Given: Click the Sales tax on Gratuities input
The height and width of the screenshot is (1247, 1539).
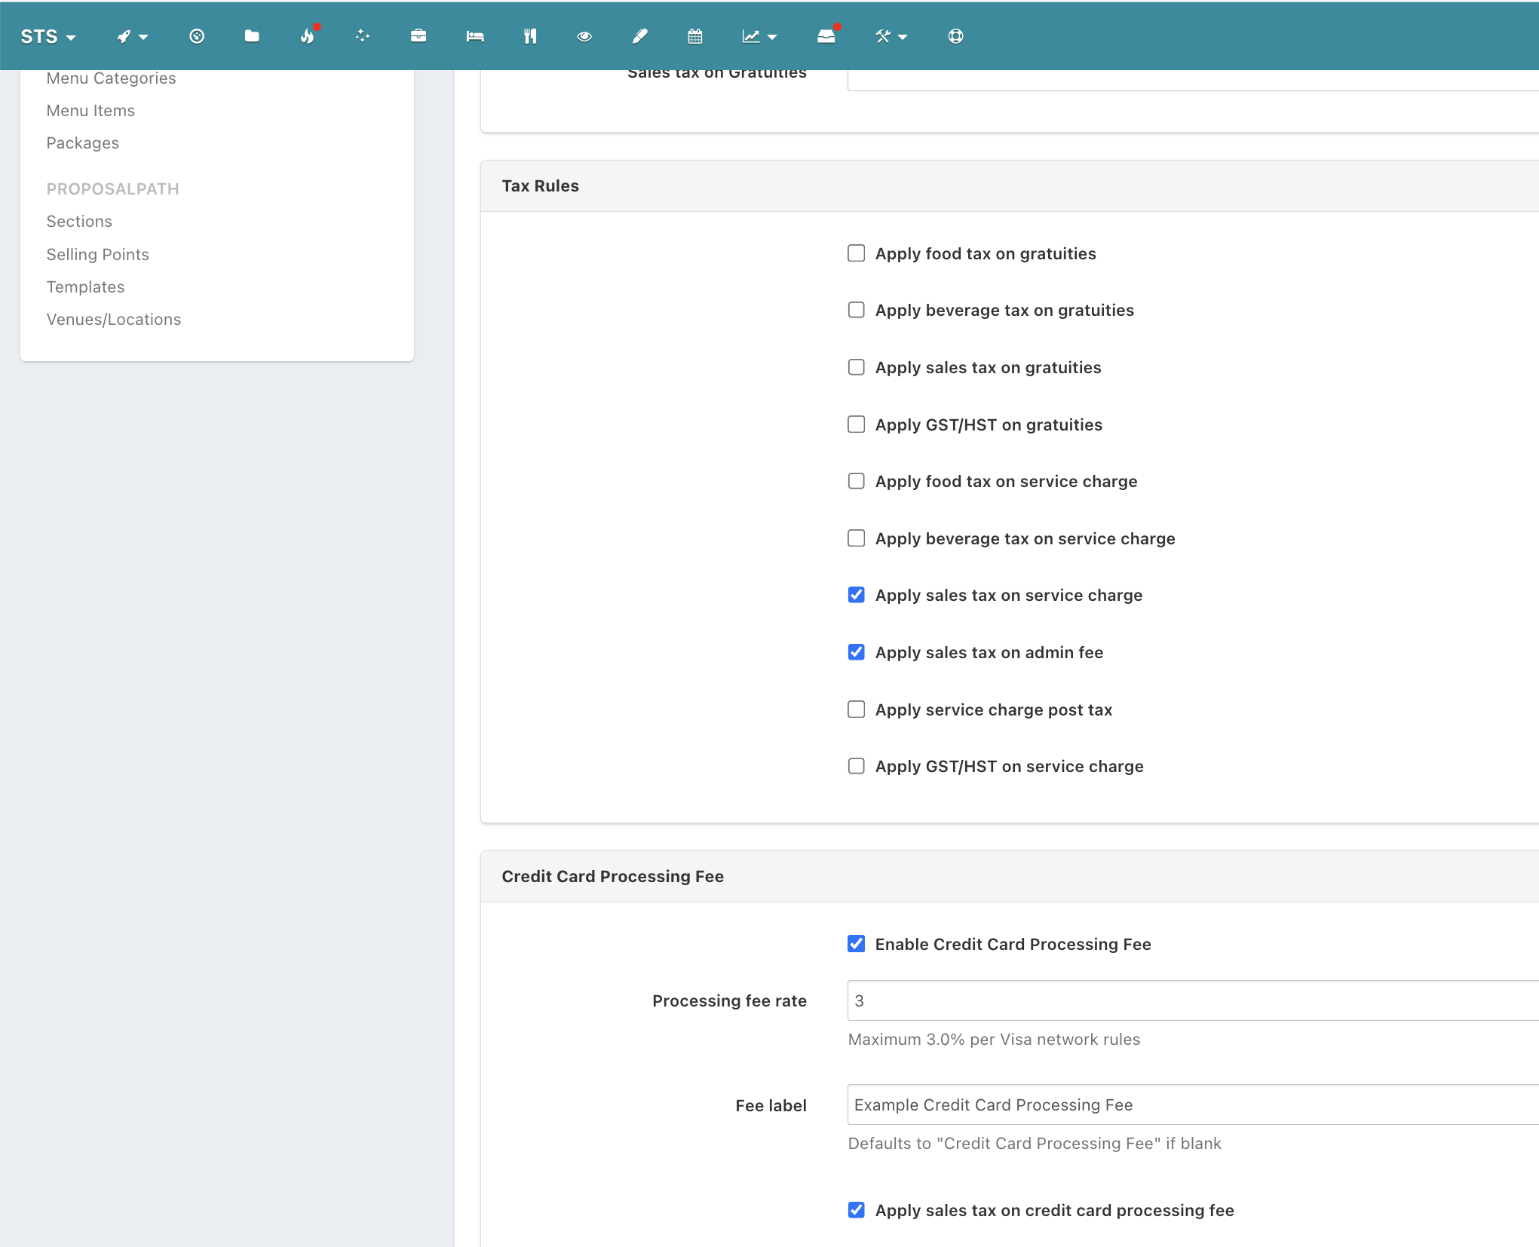Looking at the screenshot, I should 1193,80.
